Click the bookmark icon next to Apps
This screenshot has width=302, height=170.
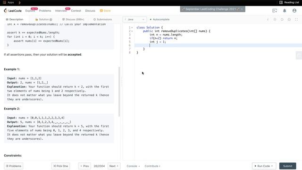pyautogui.click(x=19, y=2)
